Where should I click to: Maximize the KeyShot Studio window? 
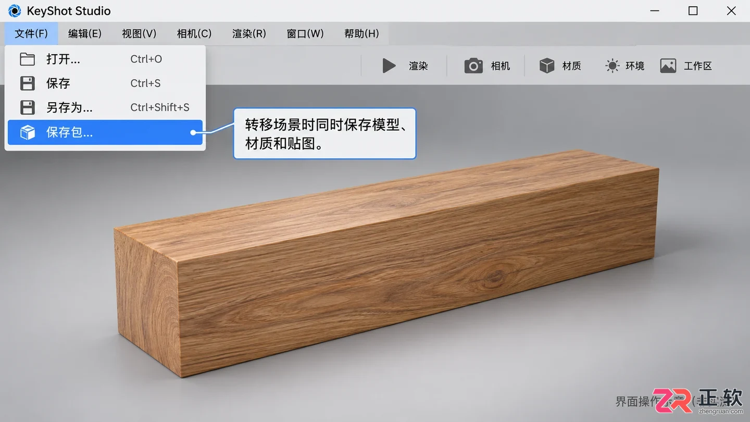[x=693, y=11]
